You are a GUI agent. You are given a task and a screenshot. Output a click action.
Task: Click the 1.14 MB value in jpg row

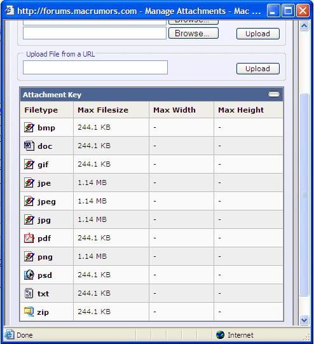pos(92,219)
